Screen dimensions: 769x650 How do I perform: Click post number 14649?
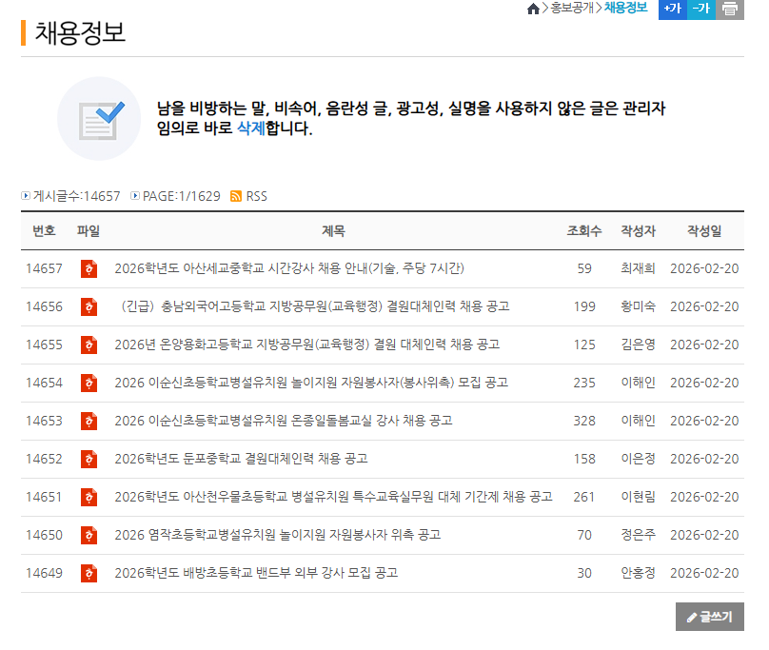(44, 573)
